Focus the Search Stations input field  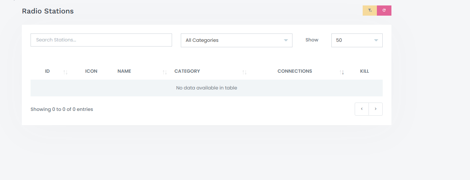[101, 40]
